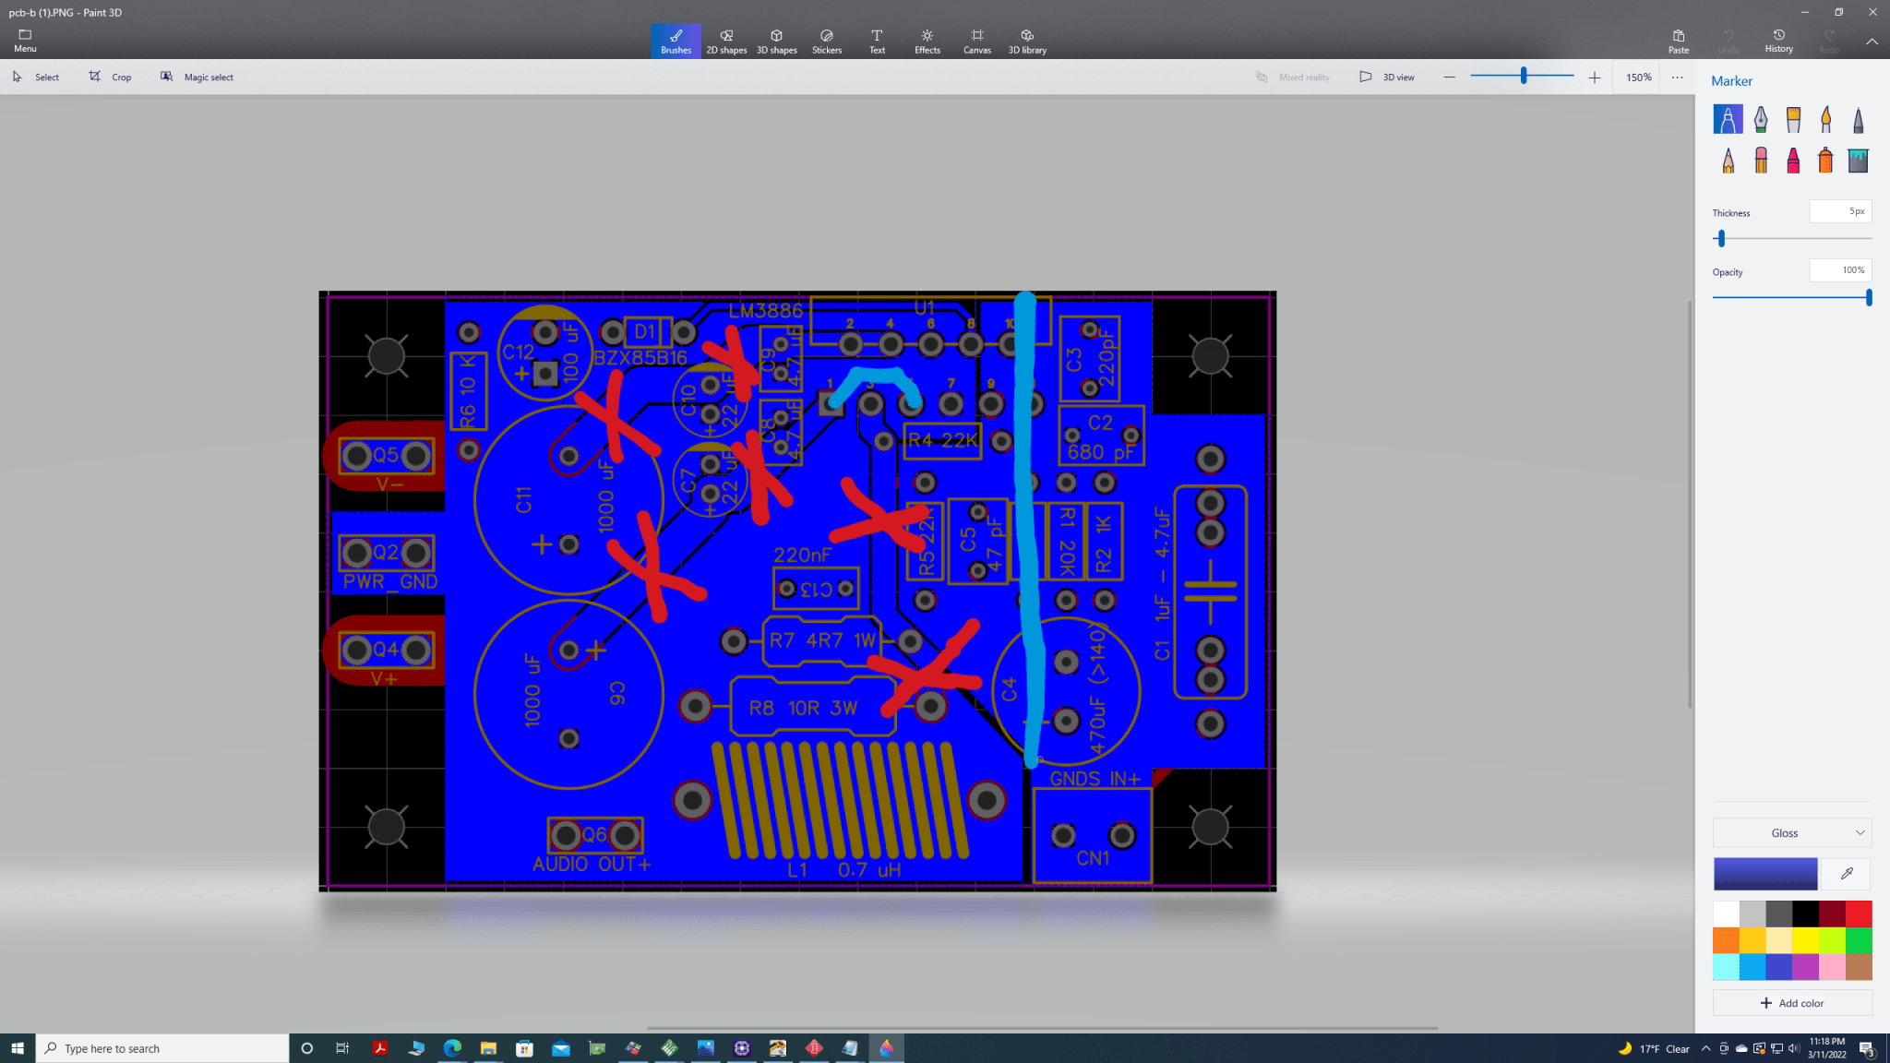
Task: Select the Calligraphy pen brush
Action: pos(1761,119)
